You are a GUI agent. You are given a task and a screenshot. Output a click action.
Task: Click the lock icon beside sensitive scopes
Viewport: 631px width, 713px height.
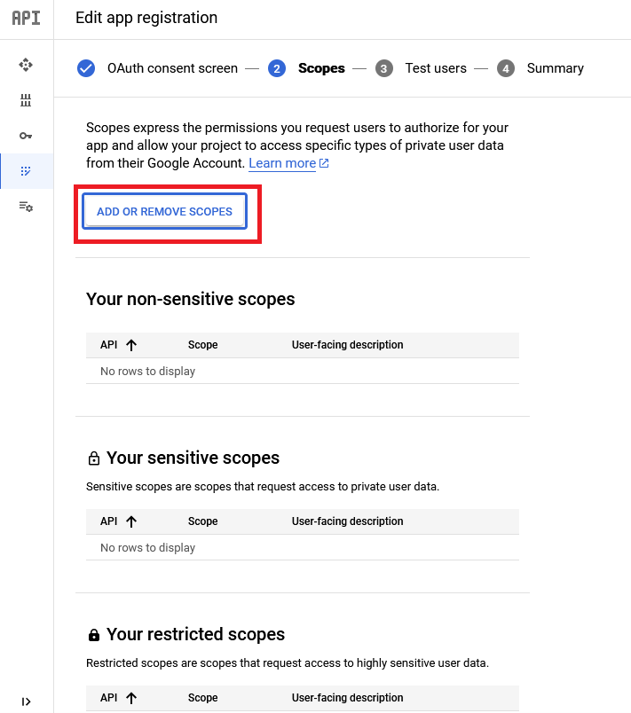[94, 458]
